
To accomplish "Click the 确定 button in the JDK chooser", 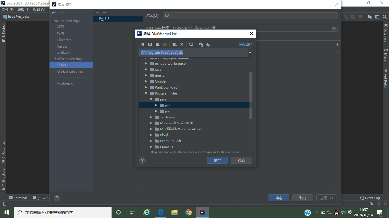I will tap(217, 160).
